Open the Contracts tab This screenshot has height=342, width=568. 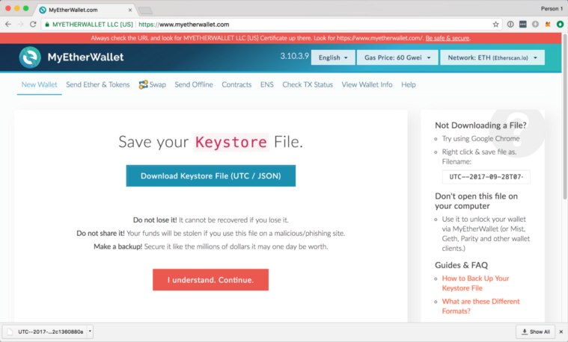point(236,84)
